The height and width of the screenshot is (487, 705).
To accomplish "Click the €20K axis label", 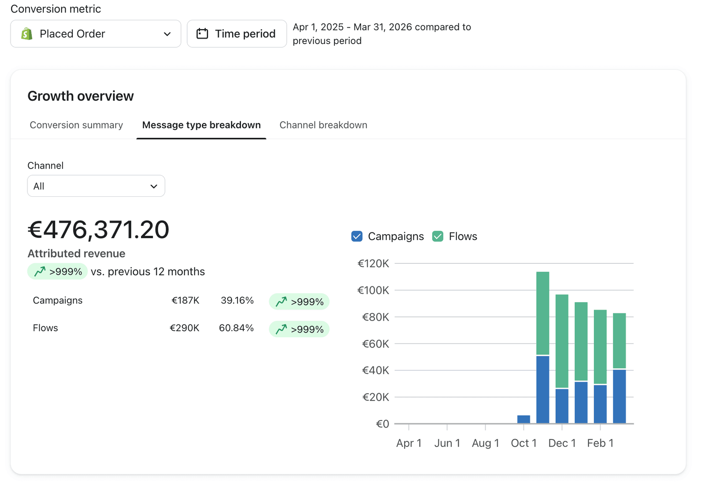I will click(375, 397).
